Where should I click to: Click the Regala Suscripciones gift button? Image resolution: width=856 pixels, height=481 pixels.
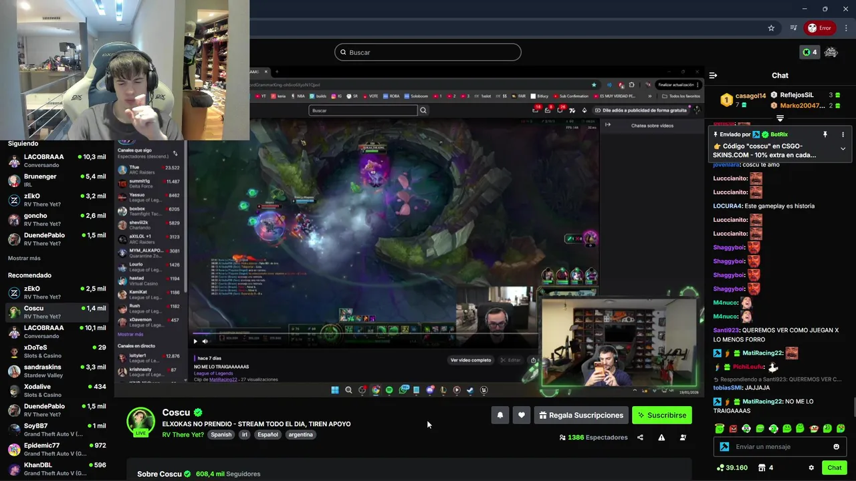click(x=581, y=416)
